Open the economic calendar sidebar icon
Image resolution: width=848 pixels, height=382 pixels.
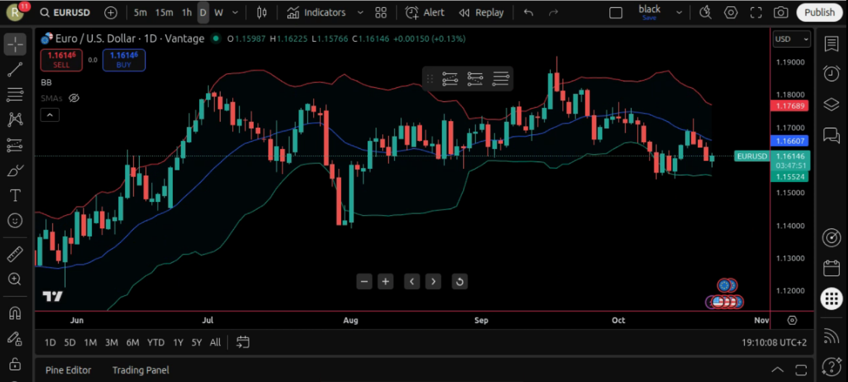coord(831,268)
